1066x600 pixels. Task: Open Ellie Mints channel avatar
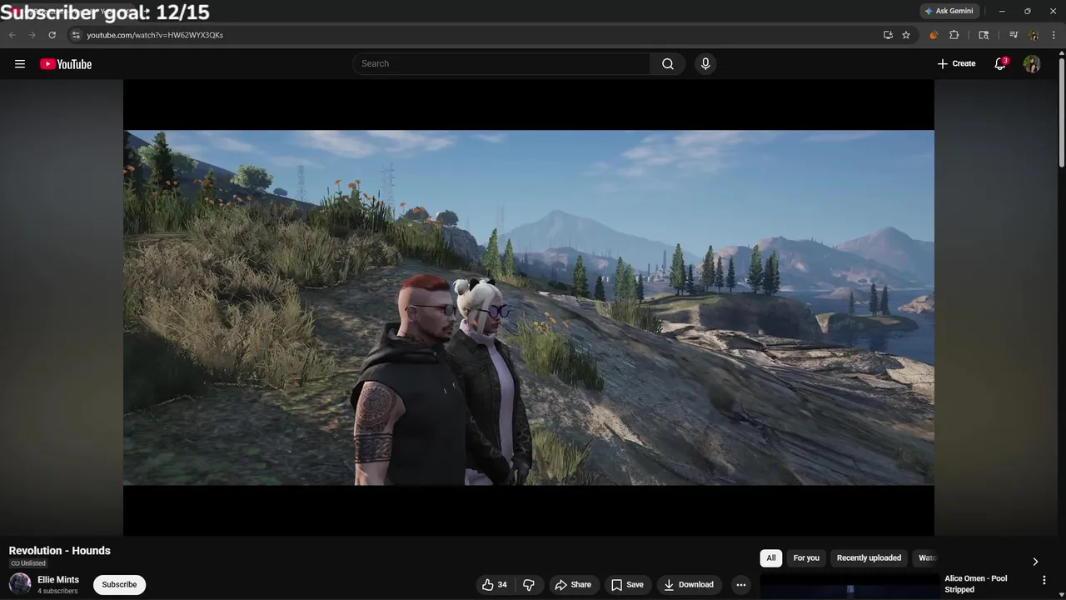coord(20,584)
